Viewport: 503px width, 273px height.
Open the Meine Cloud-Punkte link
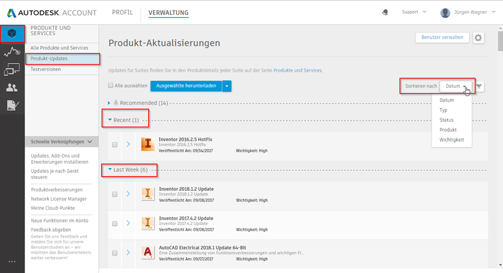pos(53,208)
